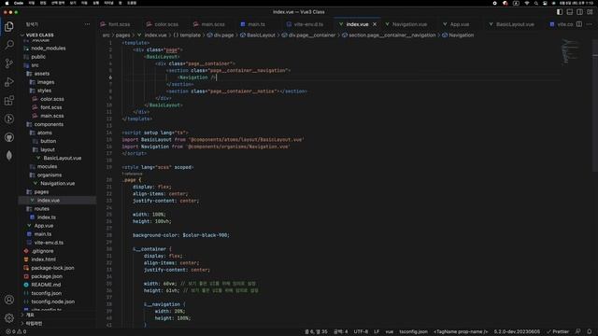Click tsconfig.json in the status bar

pos(413,331)
